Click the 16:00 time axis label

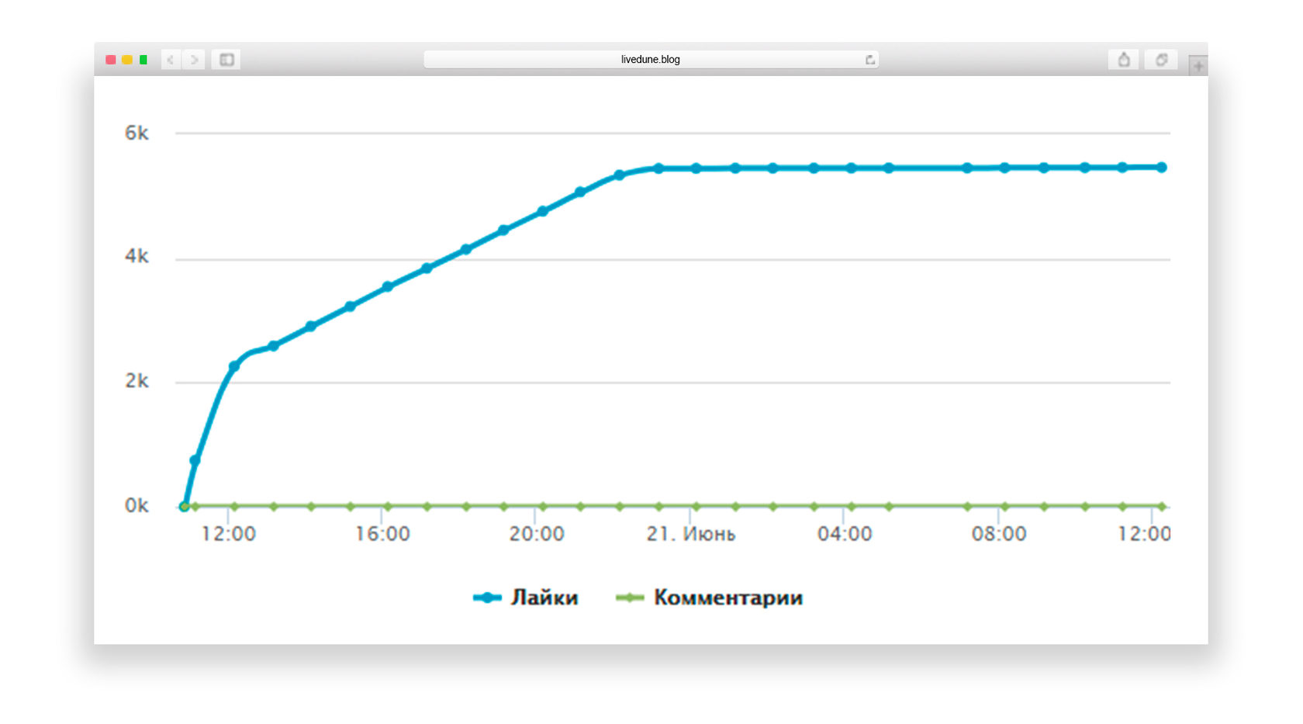pyautogui.click(x=382, y=534)
